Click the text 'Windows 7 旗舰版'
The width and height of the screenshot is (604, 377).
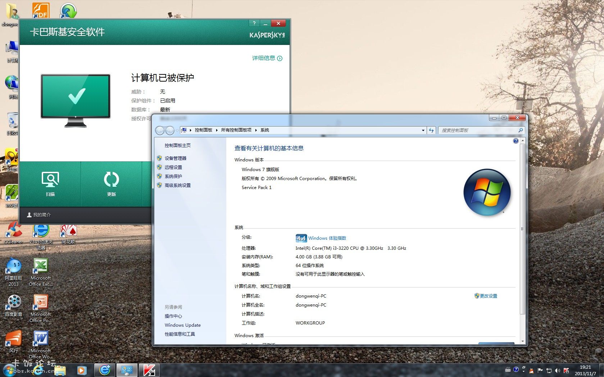click(x=260, y=169)
